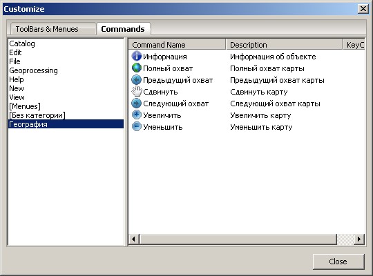
Task: Select the plus Увеличить zoom icon
Action: tap(137, 115)
